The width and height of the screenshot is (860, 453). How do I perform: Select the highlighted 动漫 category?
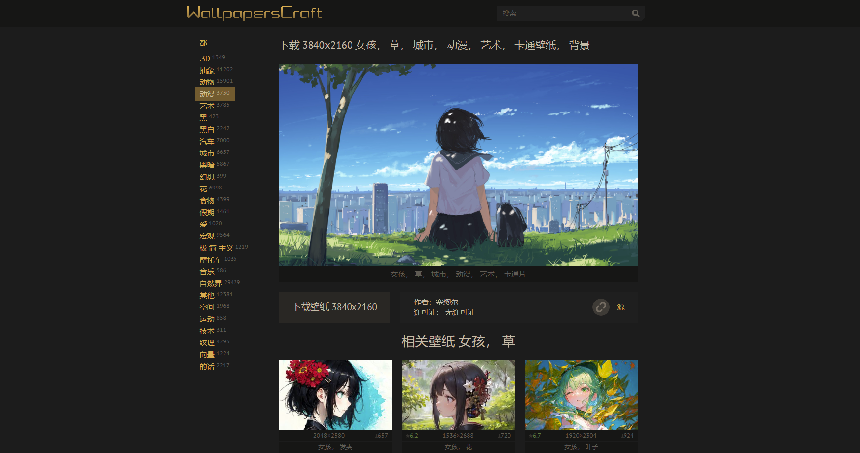click(x=215, y=94)
